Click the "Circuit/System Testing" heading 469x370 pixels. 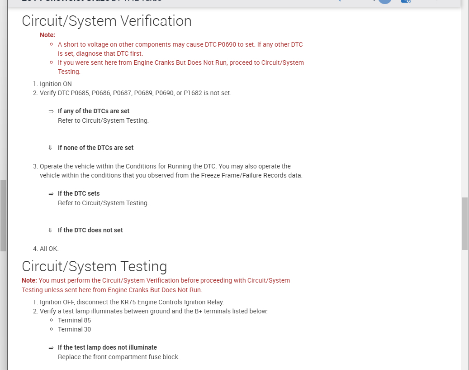(x=95, y=266)
